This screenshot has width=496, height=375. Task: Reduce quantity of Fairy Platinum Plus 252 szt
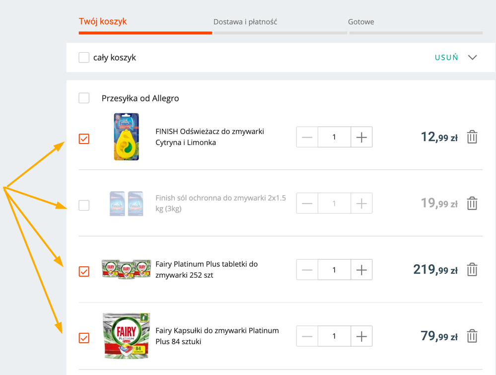(x=307, y=270)
